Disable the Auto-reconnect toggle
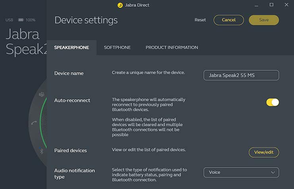 tap(273, 102)
